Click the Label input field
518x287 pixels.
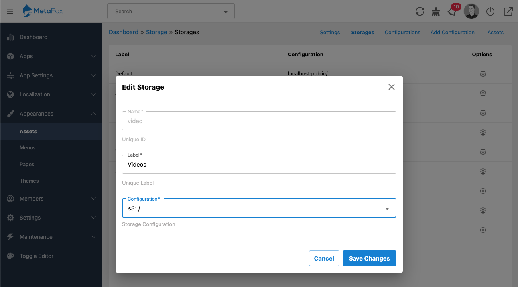pos(259,164)
